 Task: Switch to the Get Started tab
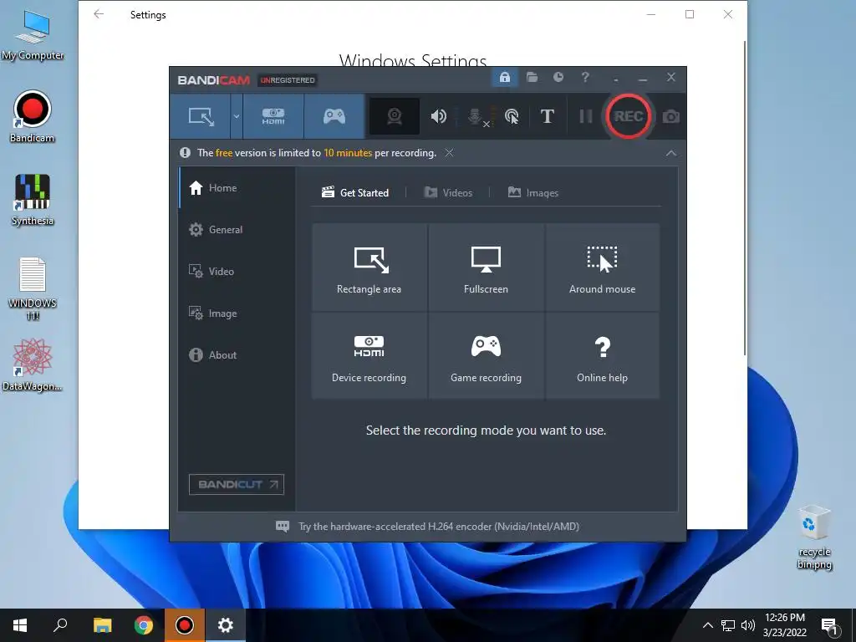click(355, 193)
